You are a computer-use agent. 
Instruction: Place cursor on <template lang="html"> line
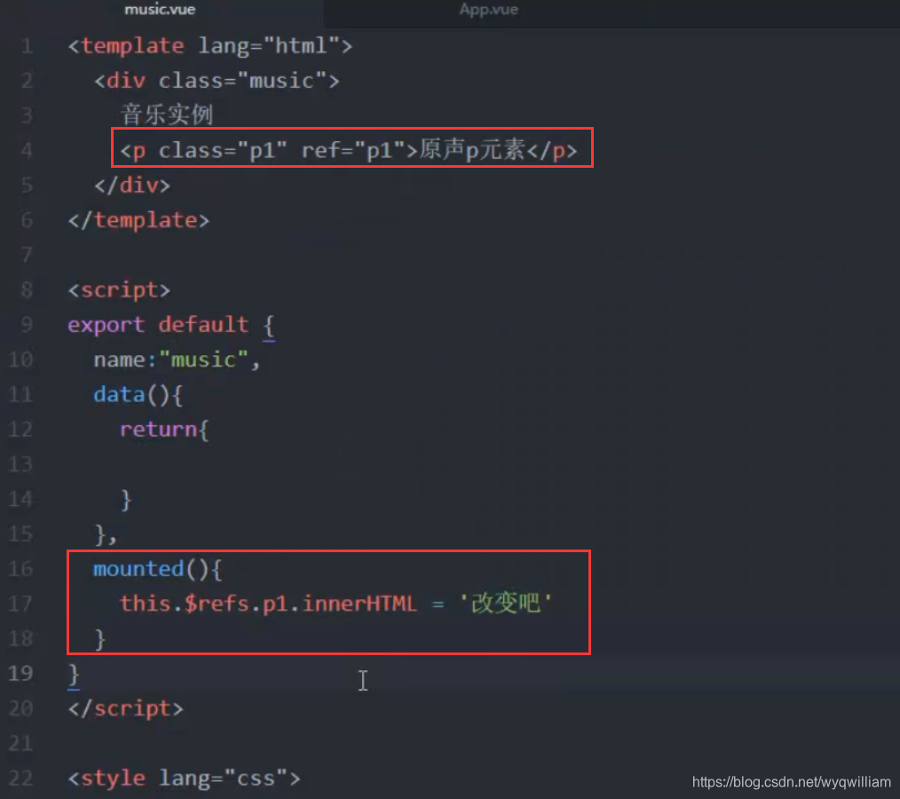pyautogui.click(x=209, y=46)
